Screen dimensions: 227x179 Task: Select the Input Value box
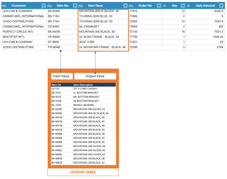coord(62,76)
